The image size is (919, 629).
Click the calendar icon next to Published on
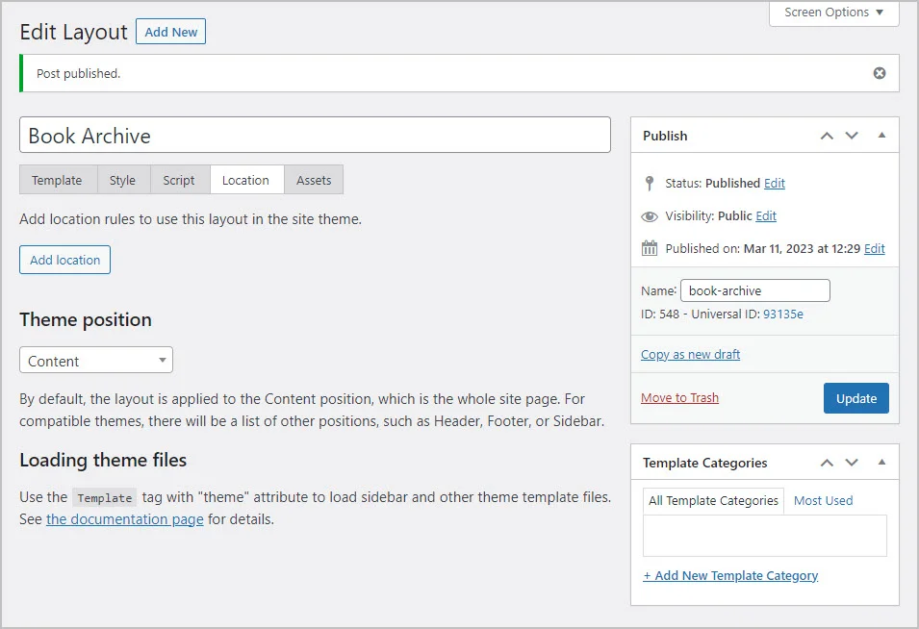(x=650, y=248)
